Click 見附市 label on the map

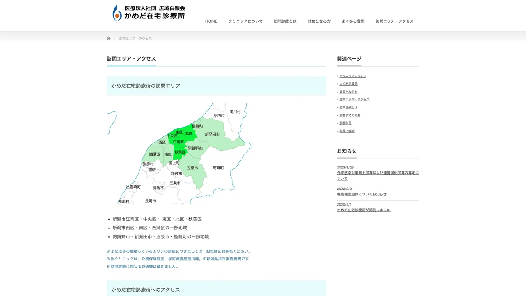(x=158, y=188)
